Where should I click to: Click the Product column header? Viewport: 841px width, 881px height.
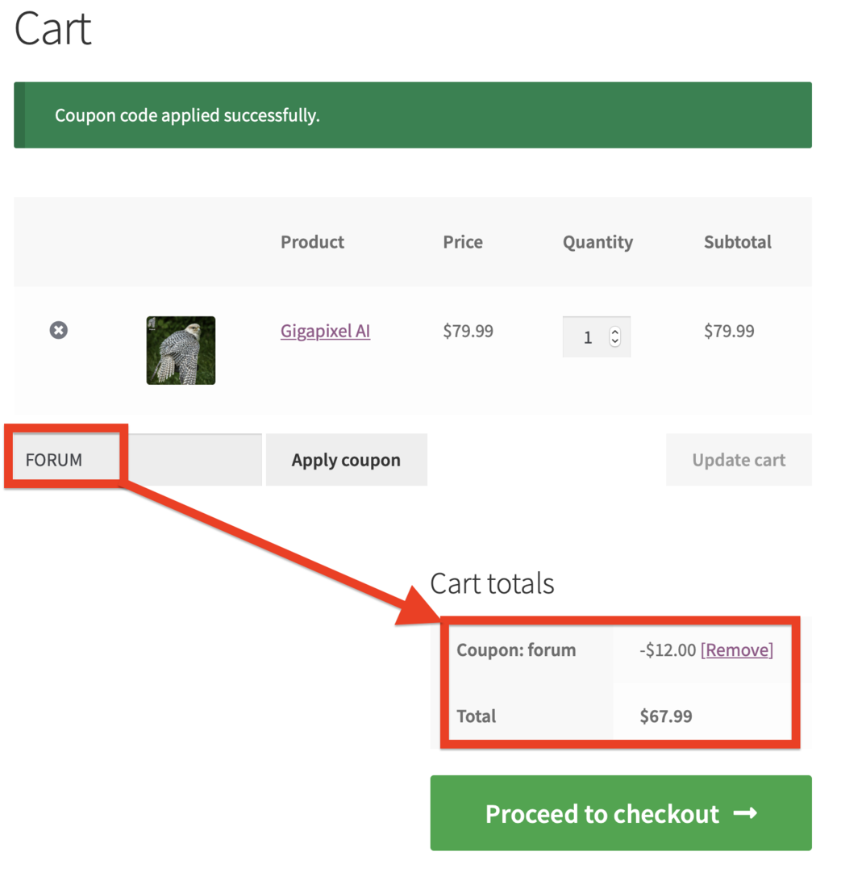tap(312, 242)
